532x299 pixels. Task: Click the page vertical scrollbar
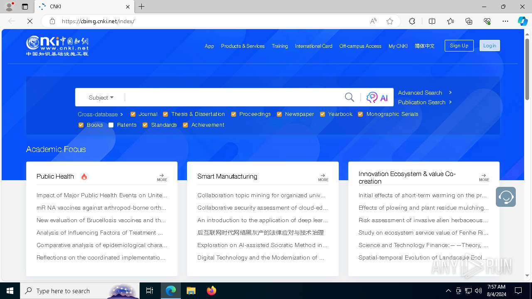tap(527, 69)
